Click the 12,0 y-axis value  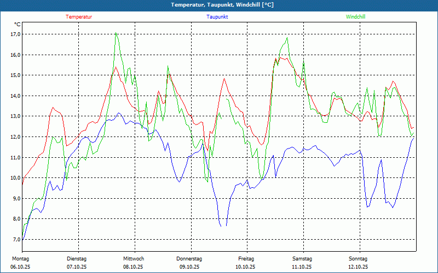coord(15,137)
